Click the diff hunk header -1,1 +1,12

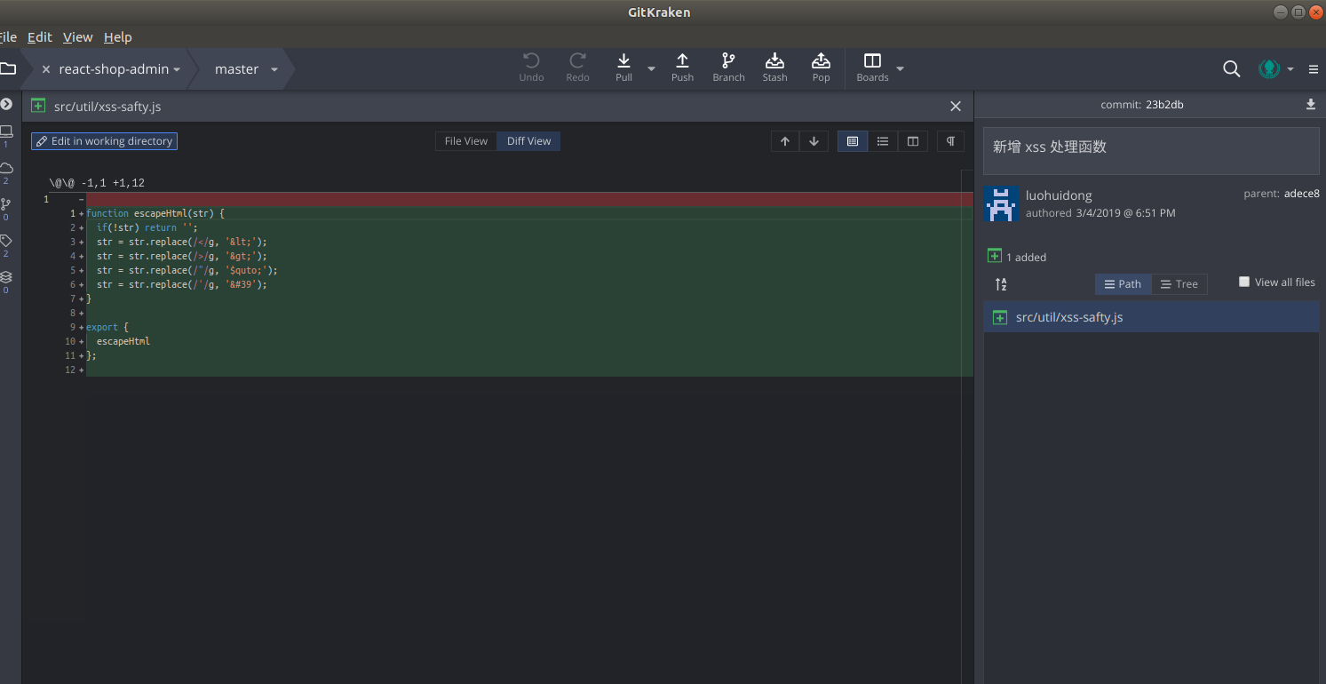point(97,183)
